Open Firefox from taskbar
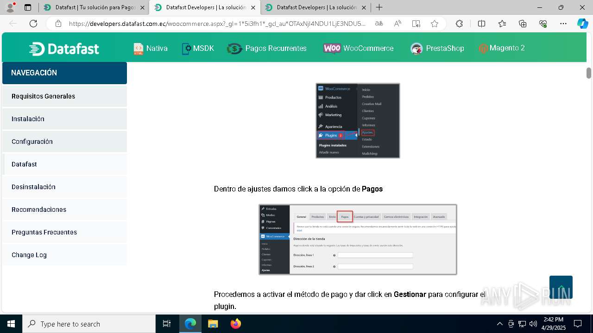 tap(236, 324)
